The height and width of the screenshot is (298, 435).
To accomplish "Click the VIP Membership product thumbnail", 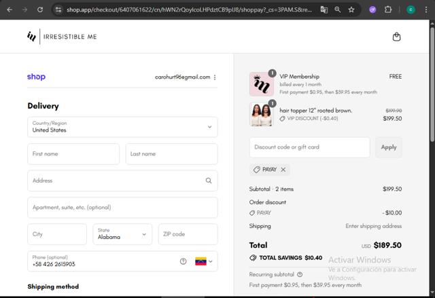I will (x=261, y=84).
